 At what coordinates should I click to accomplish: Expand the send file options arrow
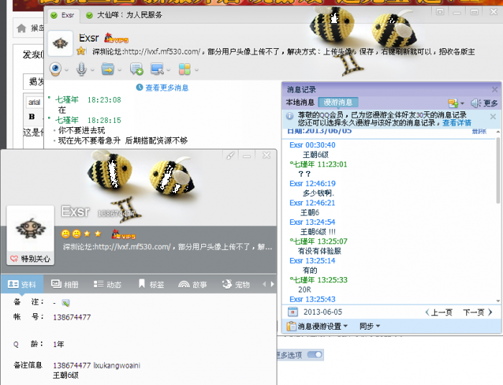click(x=119, y=70)
